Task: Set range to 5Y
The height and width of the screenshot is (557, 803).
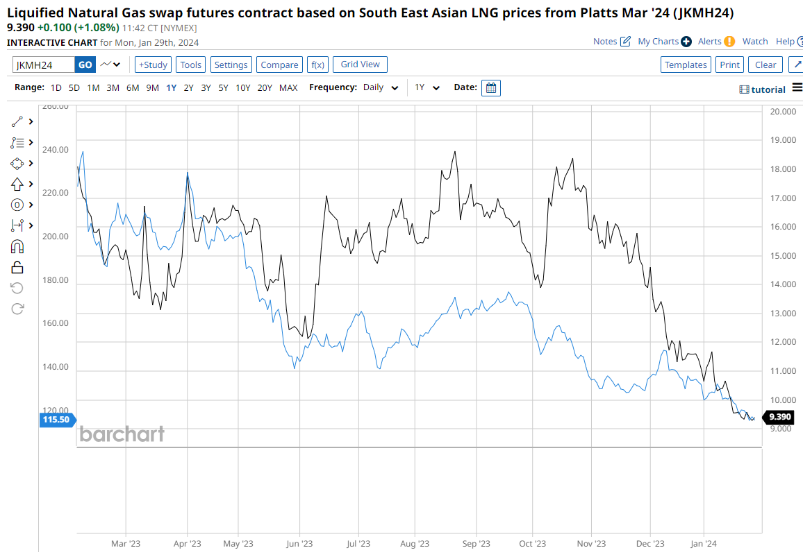Action: pyautogui.click(x=223, y=88)
